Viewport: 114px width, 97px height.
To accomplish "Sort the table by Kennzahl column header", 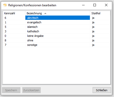I will coord(14,13).
